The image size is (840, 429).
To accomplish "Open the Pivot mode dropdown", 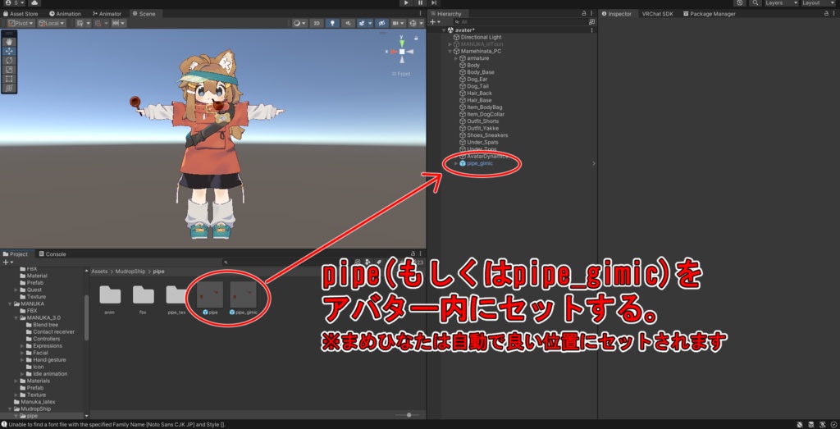I will click(x=21, y=23).
